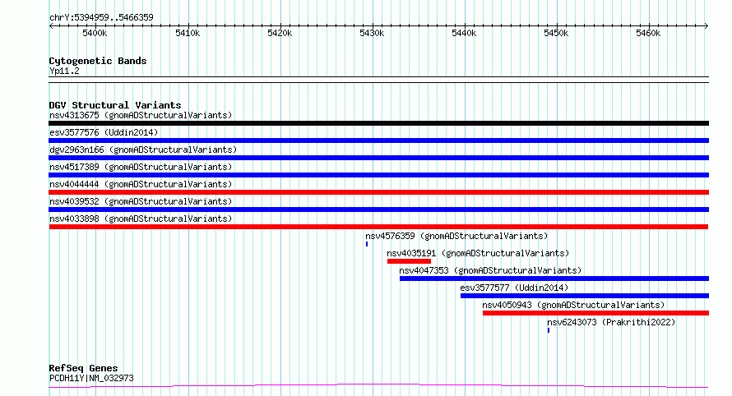Open esv3577577 (Uddin2014) variant label
Image resolution: width=732 pixels, height=396 pixels.
tap(514, 288)
